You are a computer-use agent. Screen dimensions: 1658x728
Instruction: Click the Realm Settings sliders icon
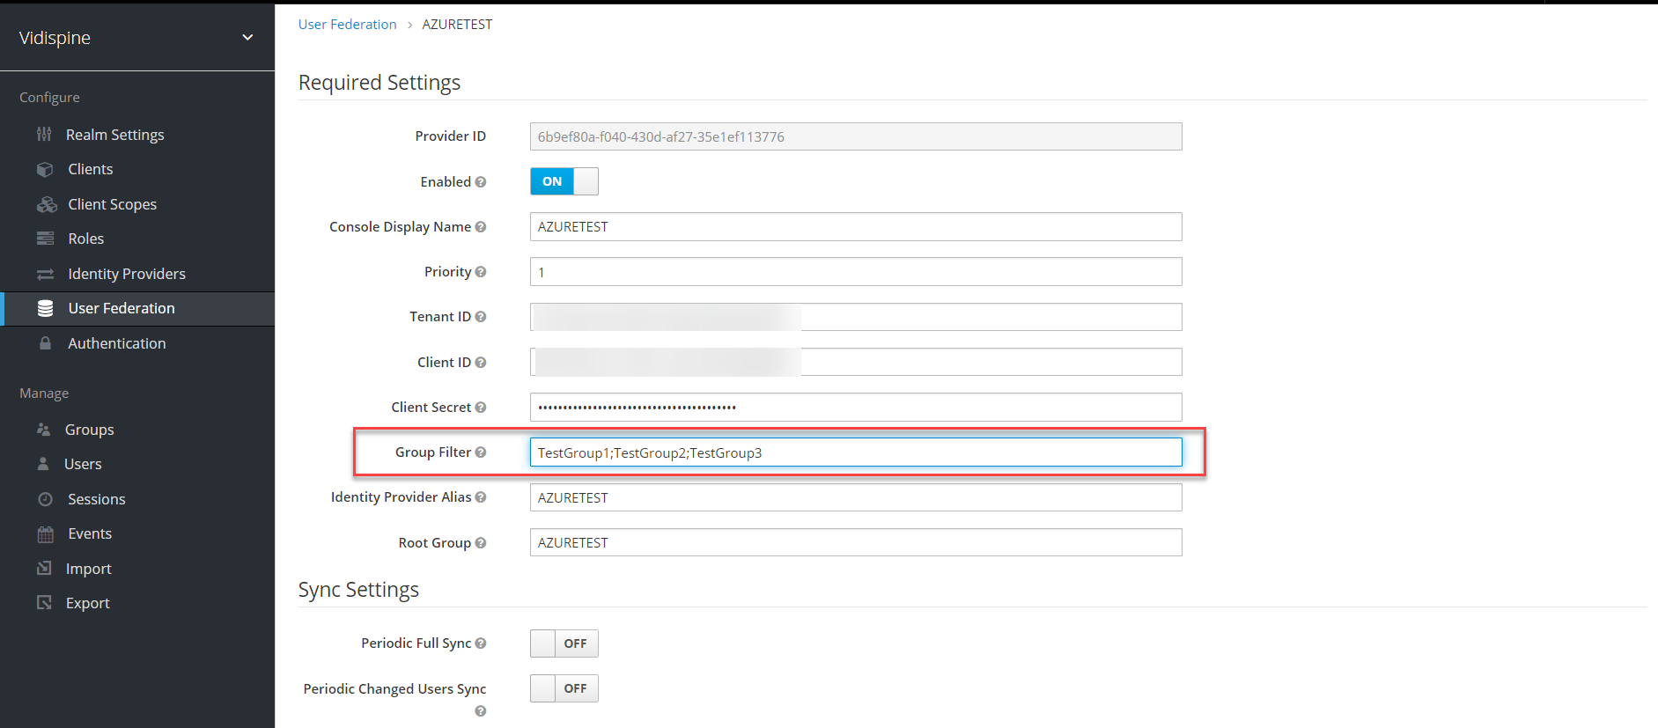[x=44, y=135]
